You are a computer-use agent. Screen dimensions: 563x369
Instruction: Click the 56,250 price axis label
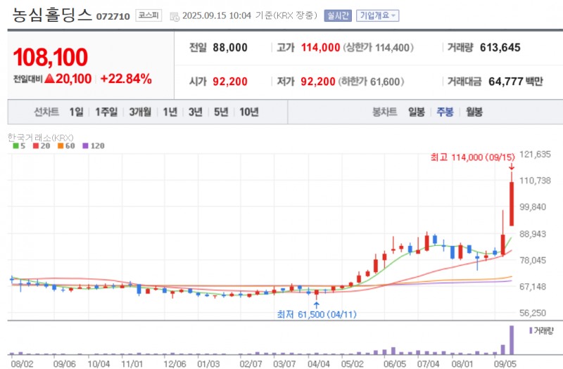click(x=533, y=313)
